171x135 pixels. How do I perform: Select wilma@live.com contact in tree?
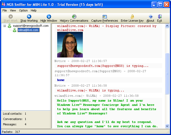(29, 30)
